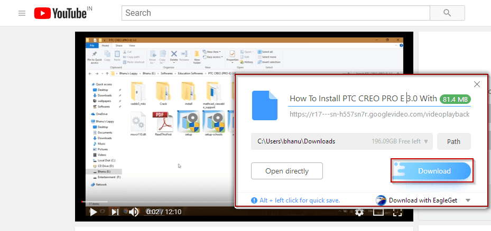491x231 pixels.
Task: Click Copy path in Explorer ribbon
Action: [131, 57]
